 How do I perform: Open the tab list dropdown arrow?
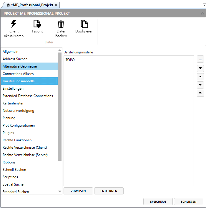(204, 5)
